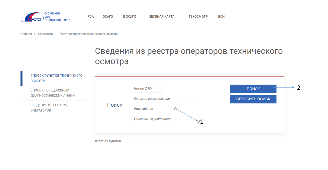
Task: Select ТЕХОСМОТР in the top navigation
Action: click(198, 17)
